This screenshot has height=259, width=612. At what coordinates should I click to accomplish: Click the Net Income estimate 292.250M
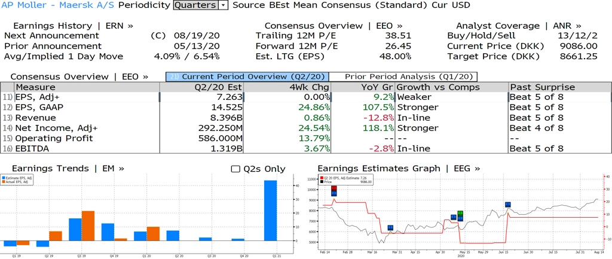(220, 128)
